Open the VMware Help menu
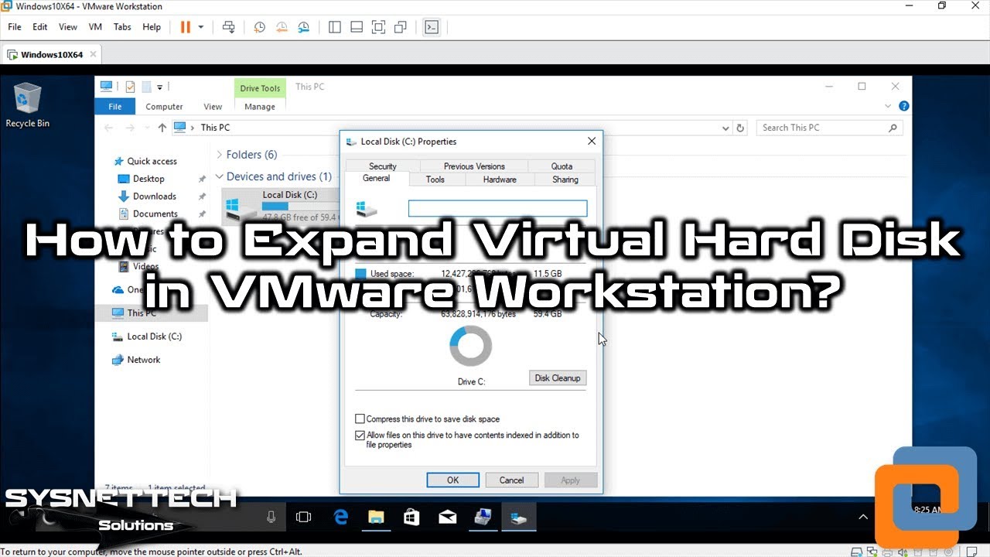This screenshot has height=557, width=990. coord(152,26)
